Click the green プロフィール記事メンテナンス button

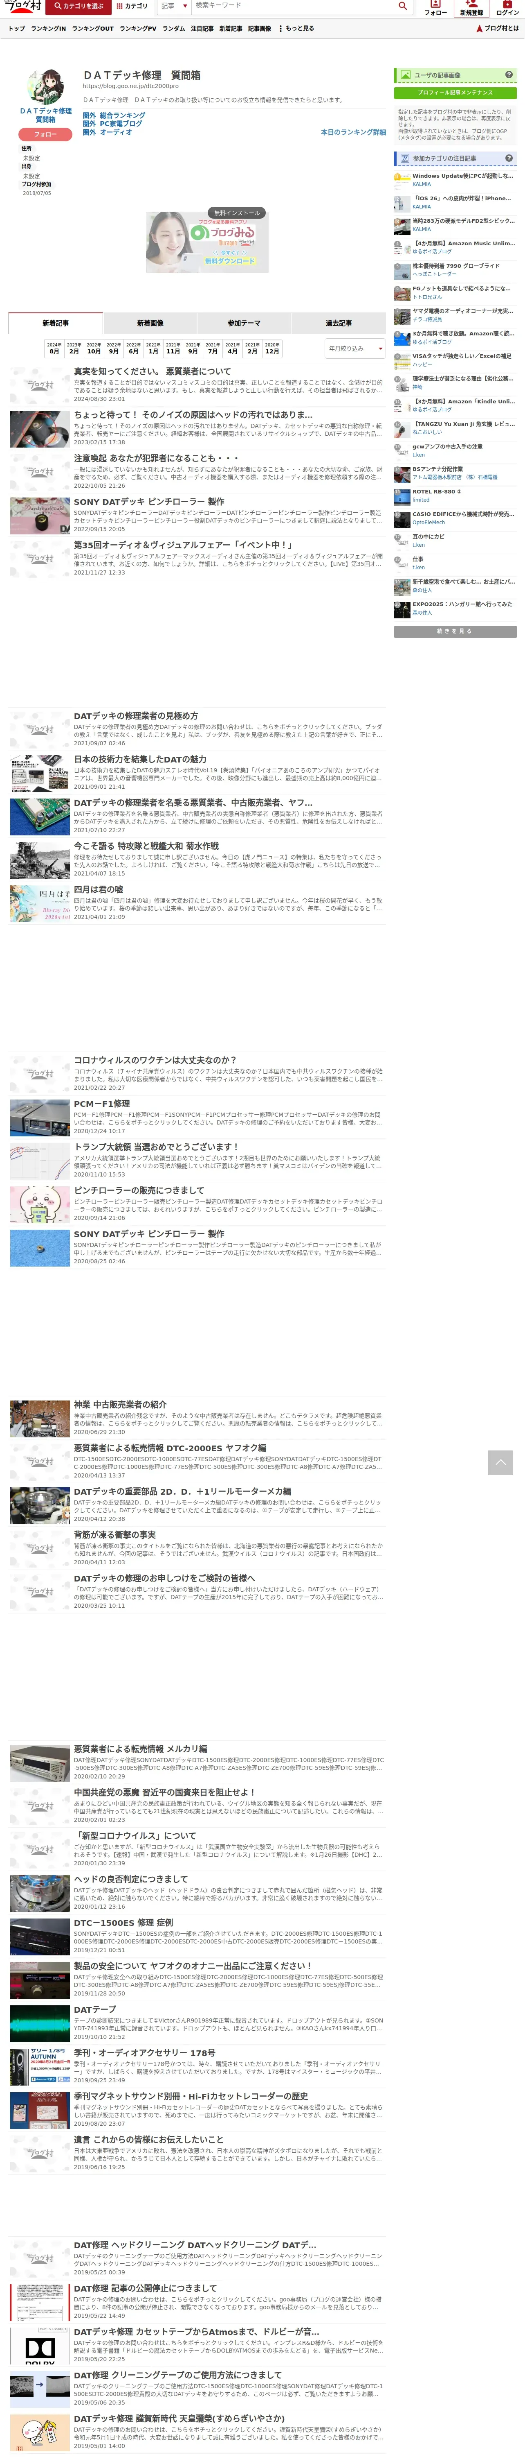point(455,93)
